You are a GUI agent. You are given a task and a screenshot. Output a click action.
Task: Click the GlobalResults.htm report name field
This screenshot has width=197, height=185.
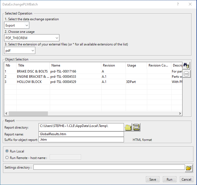tap(81, 134)
